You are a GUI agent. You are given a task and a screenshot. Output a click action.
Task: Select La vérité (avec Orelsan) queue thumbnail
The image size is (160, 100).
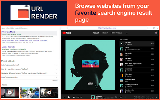click(x=122, y=86)
